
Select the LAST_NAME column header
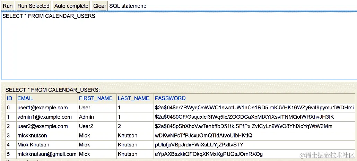134,98
